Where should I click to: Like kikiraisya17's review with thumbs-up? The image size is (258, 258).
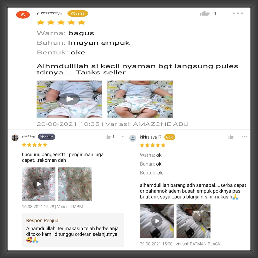(231, 137)
